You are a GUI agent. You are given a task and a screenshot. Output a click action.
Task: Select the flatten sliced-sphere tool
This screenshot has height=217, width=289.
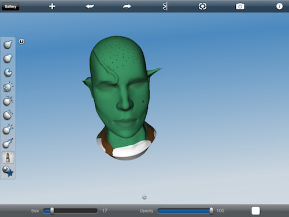point(8,115)
